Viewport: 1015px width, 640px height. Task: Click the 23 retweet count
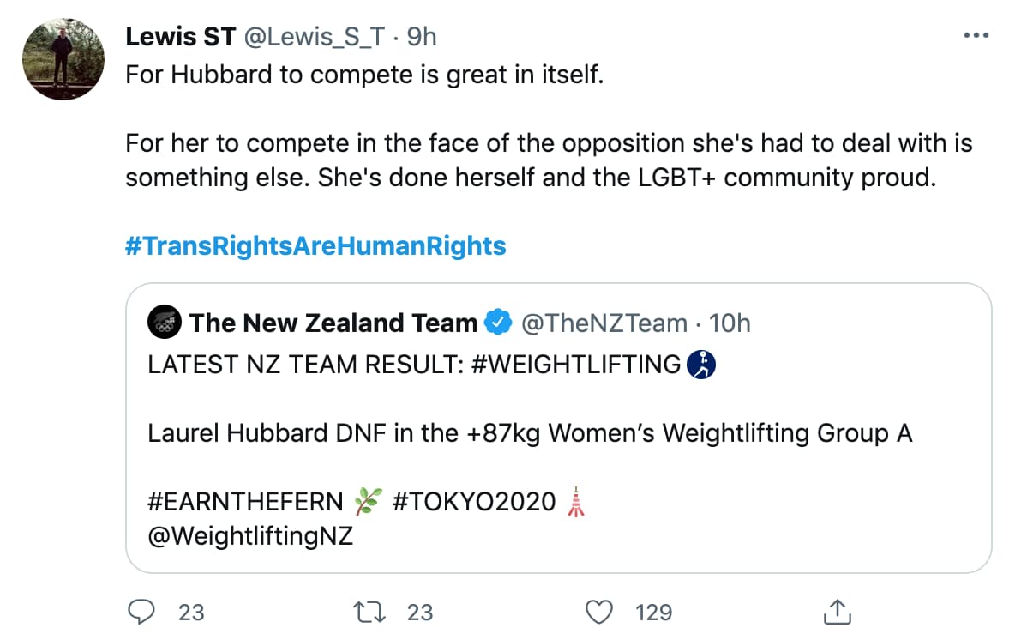pyautogui.click(x=417, y=613)
